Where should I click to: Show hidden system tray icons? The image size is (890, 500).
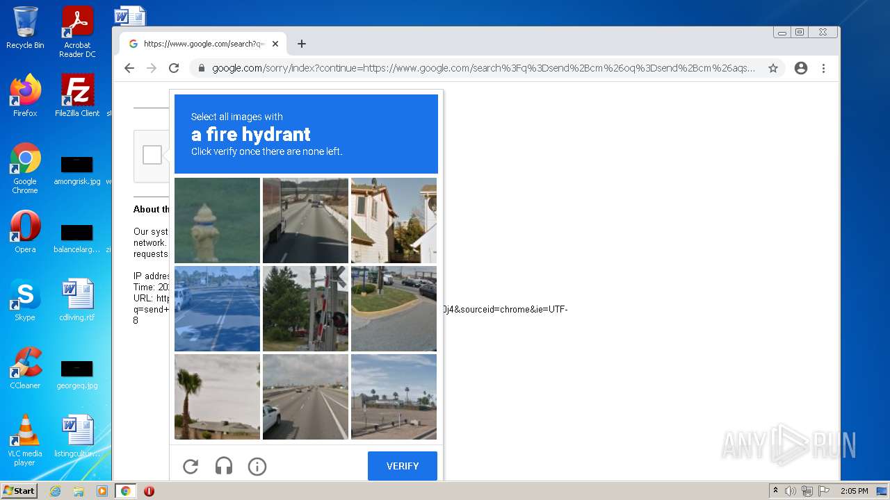click(775, 491)
